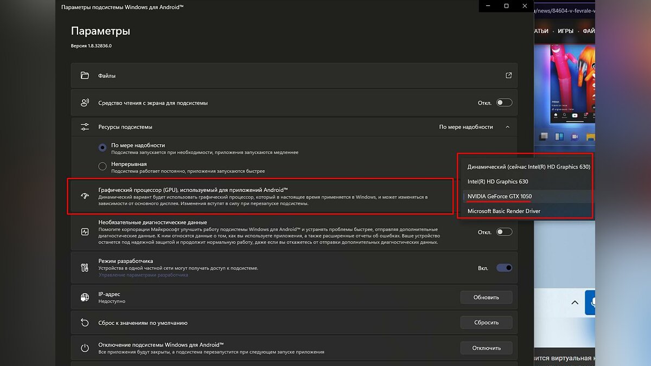Click the GPU gauge icon

85,196
